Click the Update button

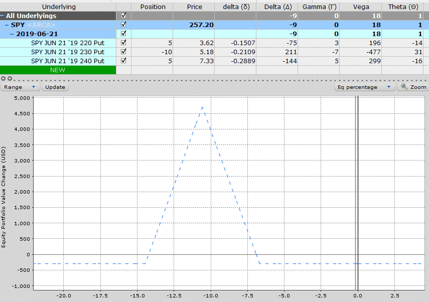55,87
